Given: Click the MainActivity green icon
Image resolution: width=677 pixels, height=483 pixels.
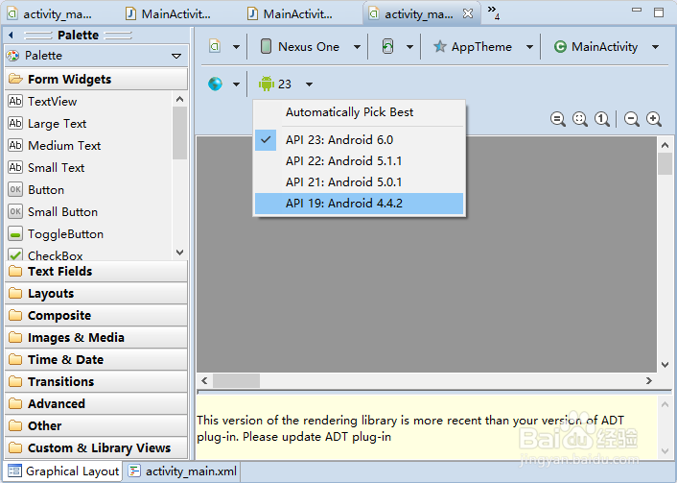Looking at the screenshot, I should [x=560, y=47].
